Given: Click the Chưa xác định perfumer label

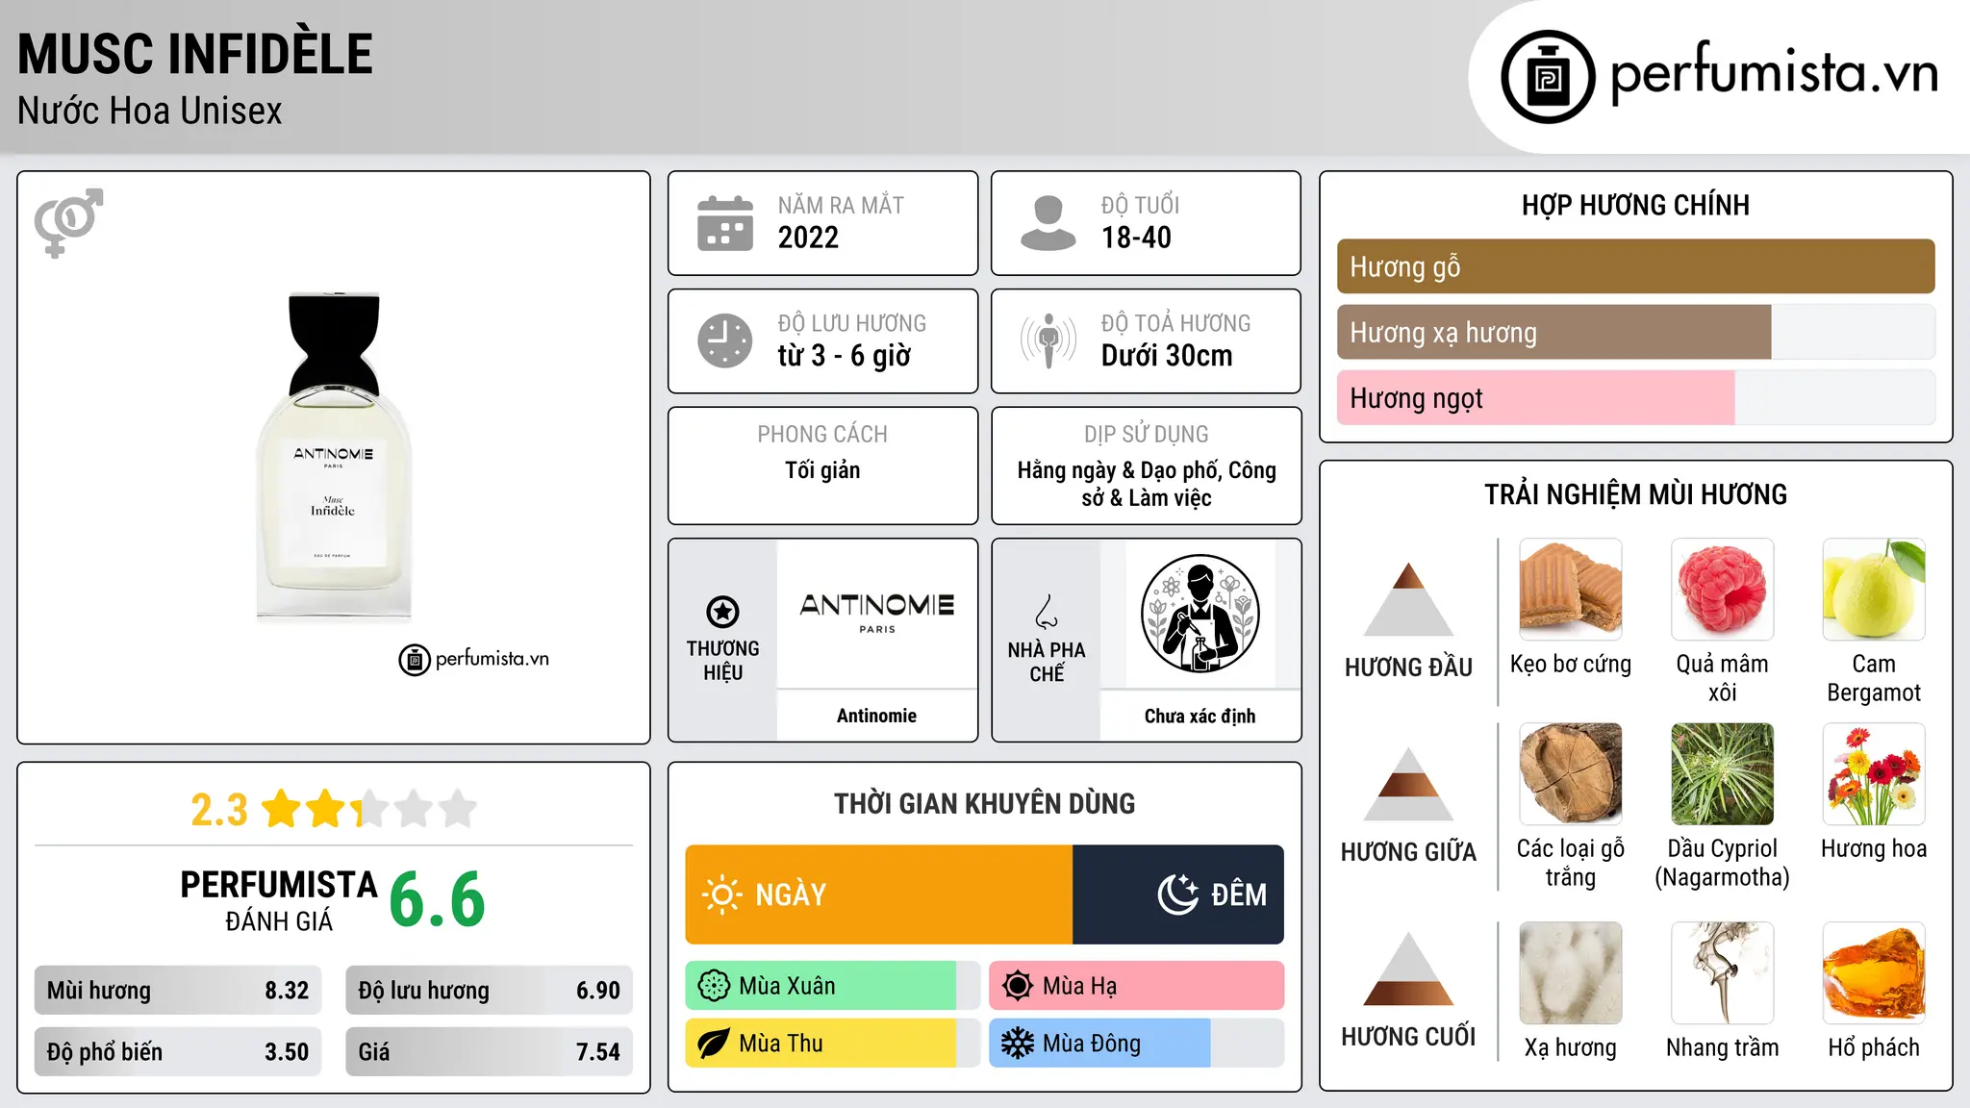Looking at the screenshot, I should coord(1200,716).
